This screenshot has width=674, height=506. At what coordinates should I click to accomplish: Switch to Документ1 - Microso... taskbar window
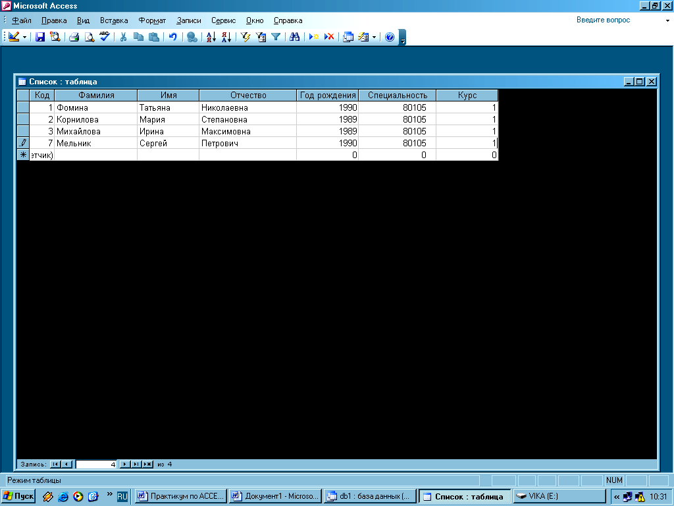point(275,496)
